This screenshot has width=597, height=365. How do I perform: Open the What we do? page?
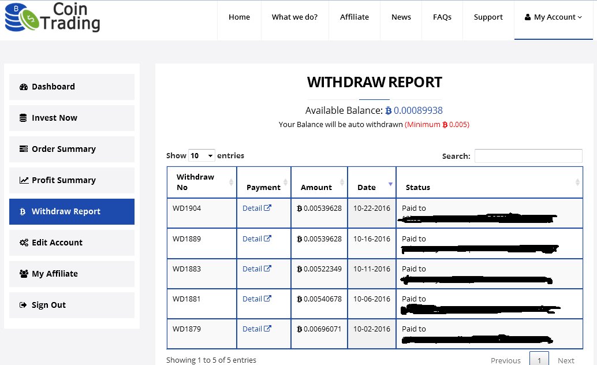tap(294, 17)
